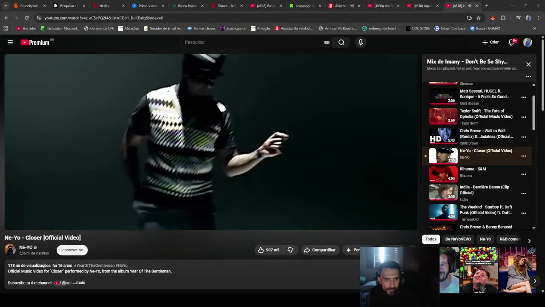Screen dimensions: 545x307
Task: Click the #YearOfTheGentleman hashtag
Action: pyautogui.click(x=94, y=266)
